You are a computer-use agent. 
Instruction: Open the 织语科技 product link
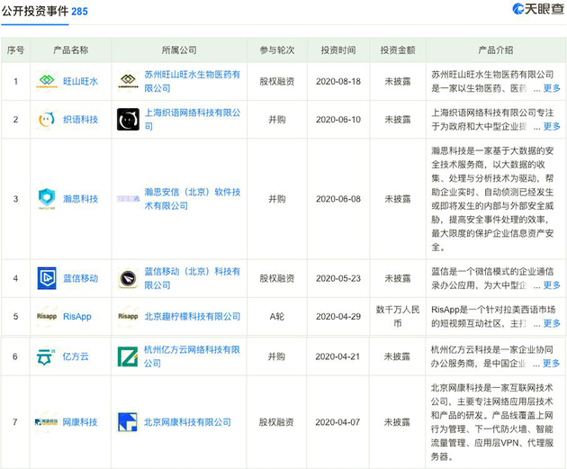click(80, 120)
